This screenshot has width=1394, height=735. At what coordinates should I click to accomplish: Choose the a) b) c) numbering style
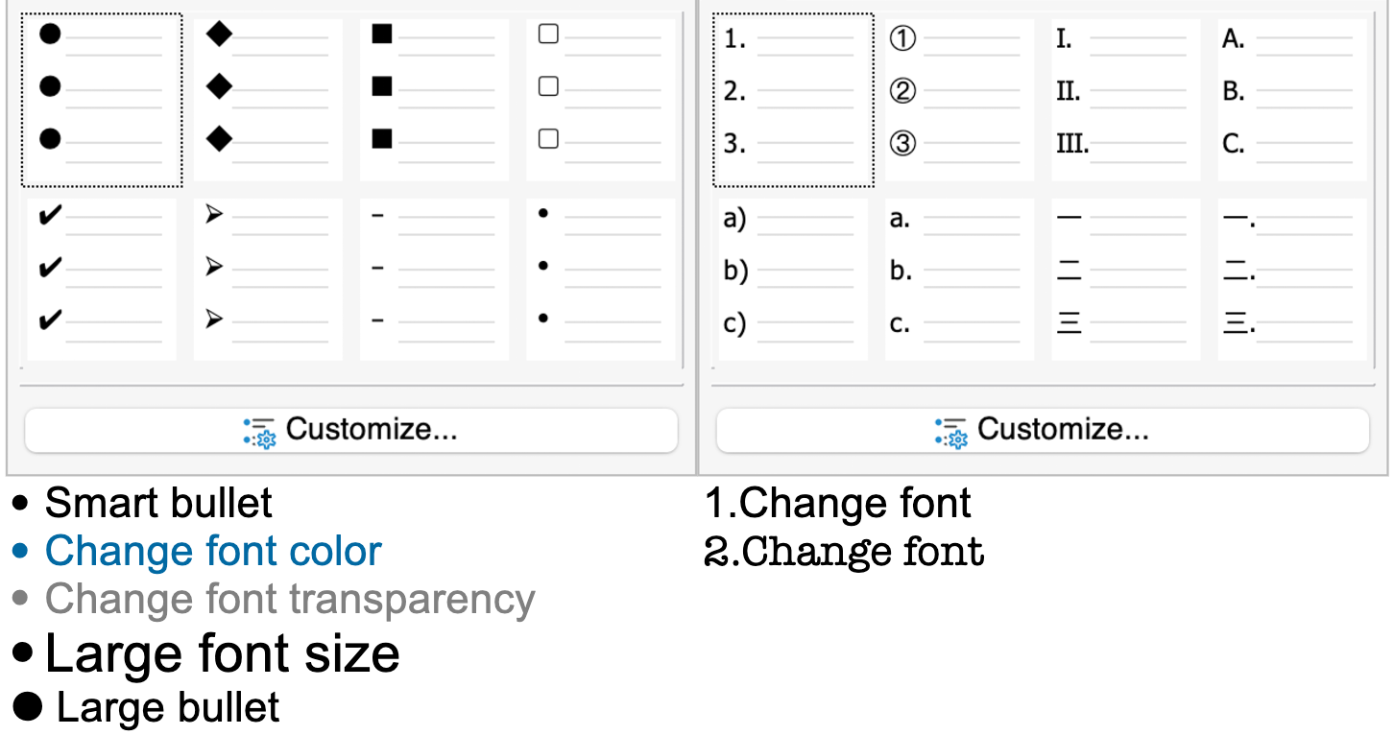[793, 279]
